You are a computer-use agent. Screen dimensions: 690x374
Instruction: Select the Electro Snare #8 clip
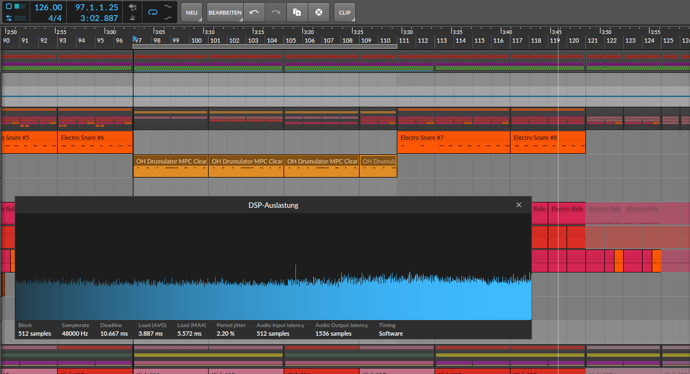[548, 142]
